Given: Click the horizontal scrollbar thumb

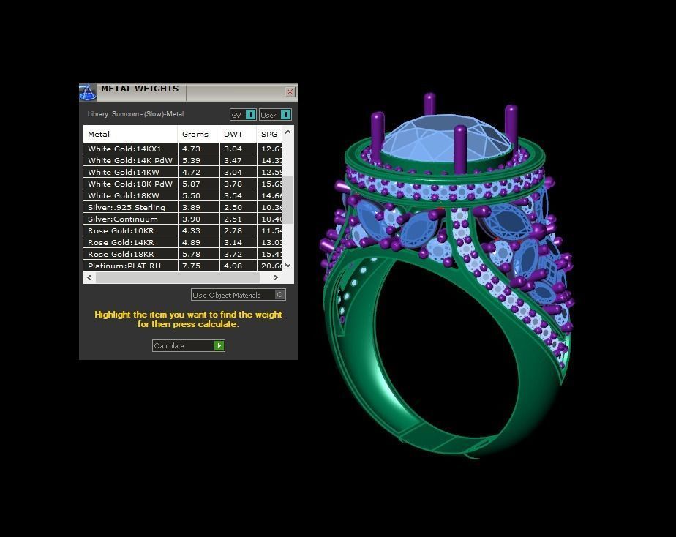Looking at the screenshot, I should (x=178, y=277).
